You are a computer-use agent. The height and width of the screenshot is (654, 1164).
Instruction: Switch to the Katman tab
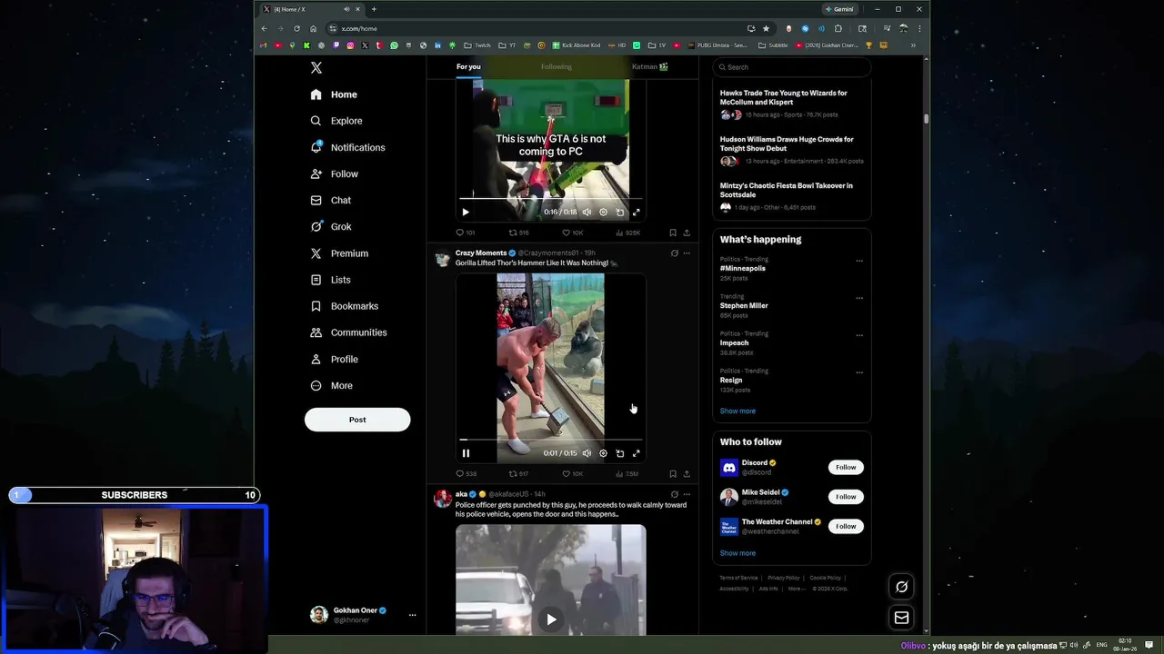click(650, 66)
